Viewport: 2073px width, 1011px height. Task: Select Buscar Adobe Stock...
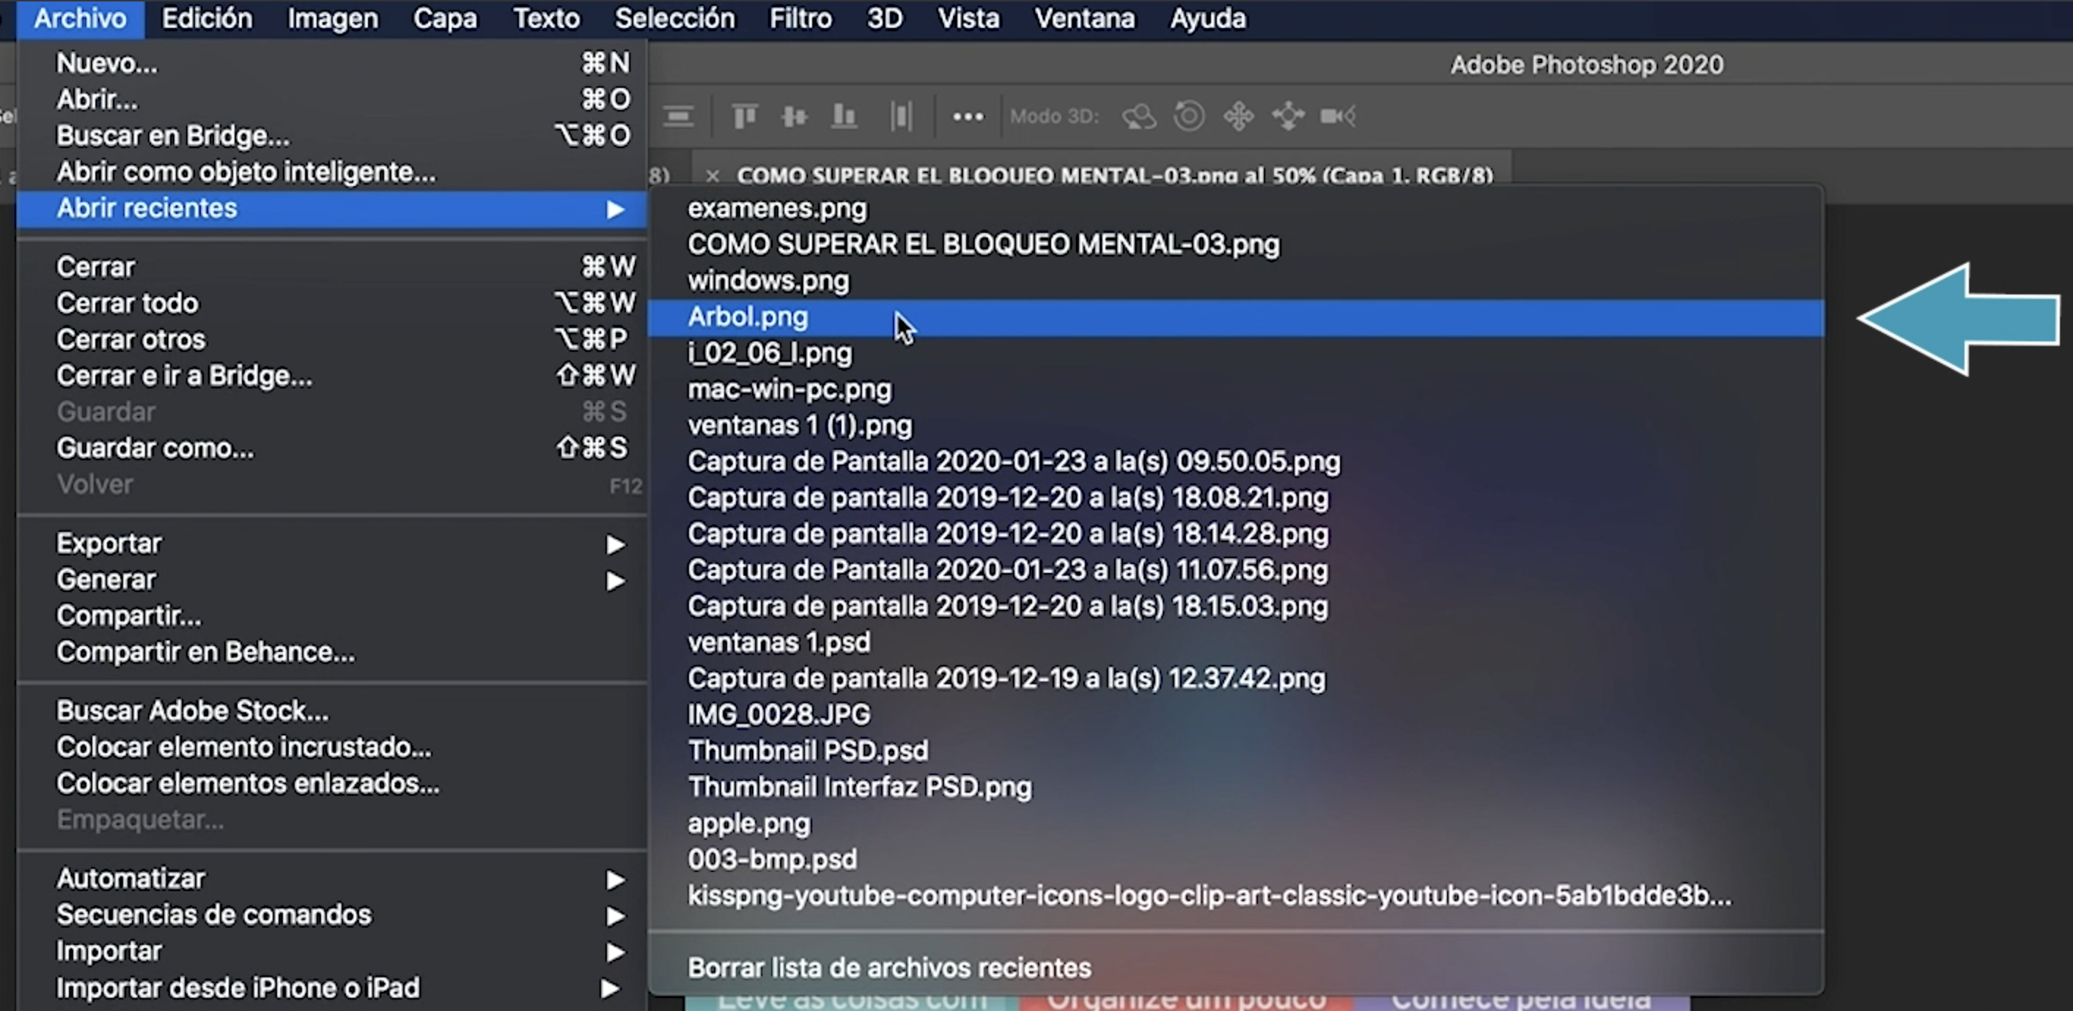pyautogui.click(x=331, y=710)
